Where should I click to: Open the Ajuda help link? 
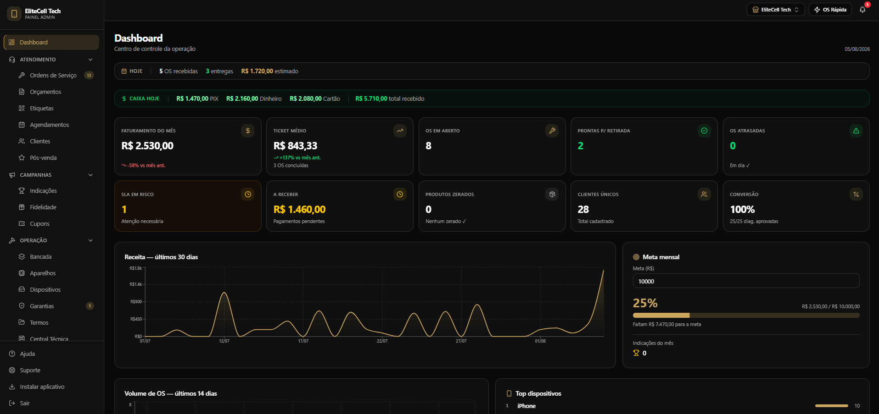(x=51, y=354)
